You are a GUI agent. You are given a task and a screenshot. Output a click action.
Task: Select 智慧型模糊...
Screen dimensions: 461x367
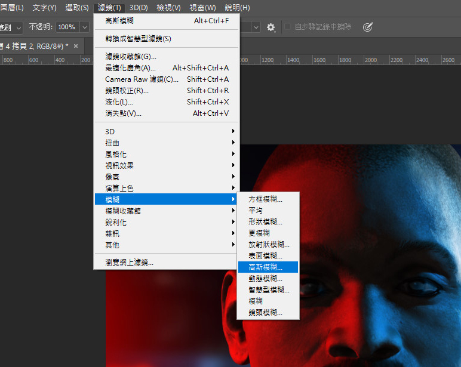point(268,290)
